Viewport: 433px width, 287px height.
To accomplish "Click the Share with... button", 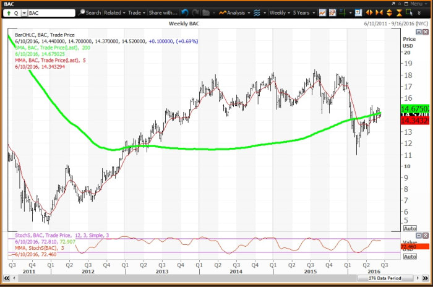I will coord(163,12).
